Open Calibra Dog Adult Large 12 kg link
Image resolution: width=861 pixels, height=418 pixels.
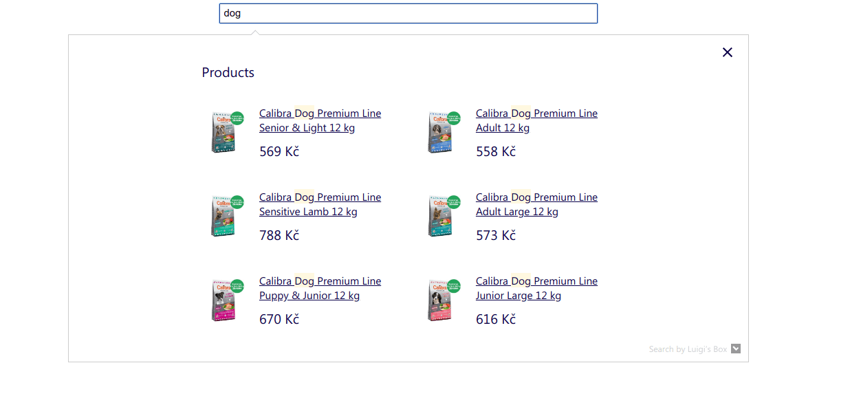click(x=536, y=204)
